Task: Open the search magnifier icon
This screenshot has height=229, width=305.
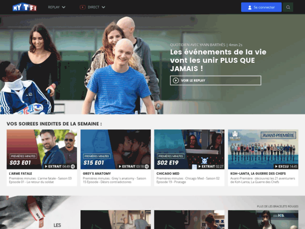Action: click(x=288, y=7)
